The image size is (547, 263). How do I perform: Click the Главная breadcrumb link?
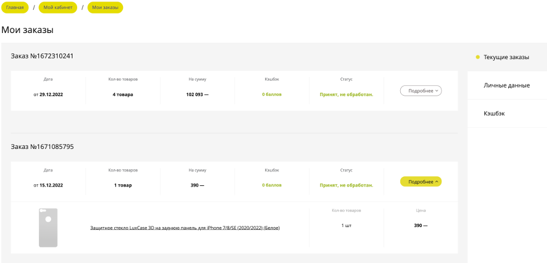click(15, 8)
